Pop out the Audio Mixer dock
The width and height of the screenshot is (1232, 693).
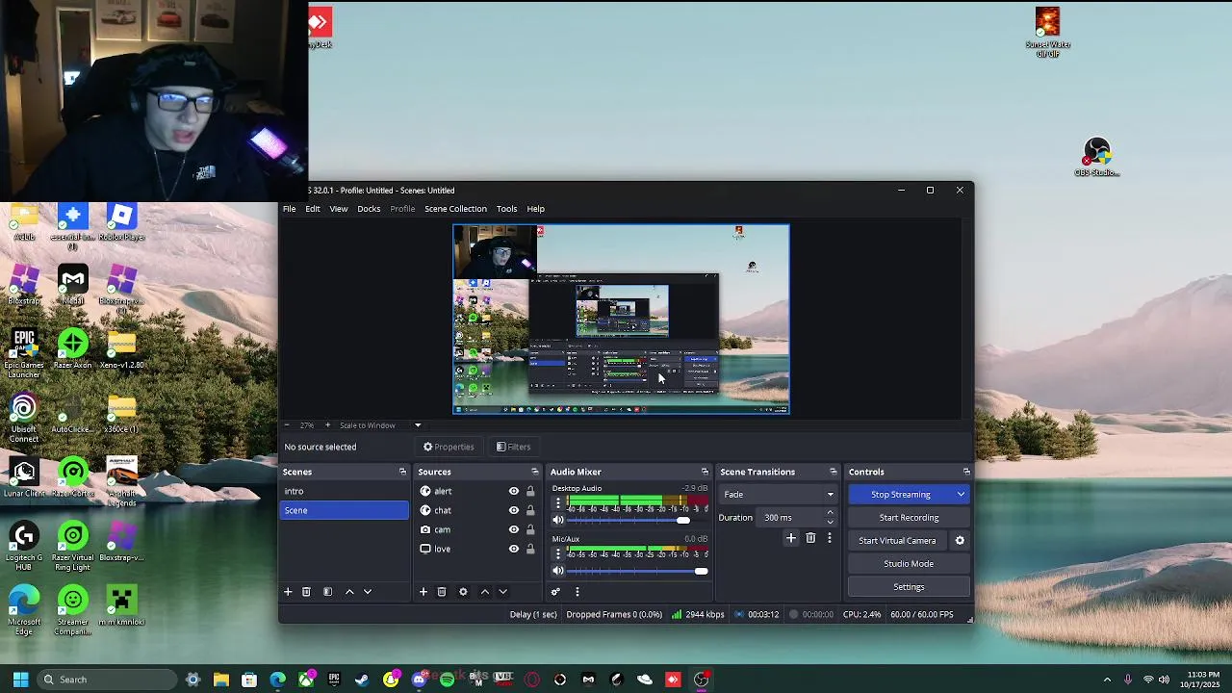click(705, 472)
